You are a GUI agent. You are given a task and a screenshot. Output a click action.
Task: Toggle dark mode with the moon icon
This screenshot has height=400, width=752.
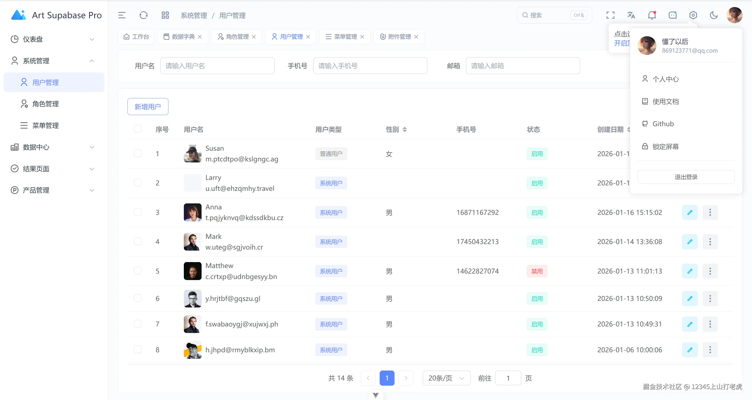coord(714,15)
